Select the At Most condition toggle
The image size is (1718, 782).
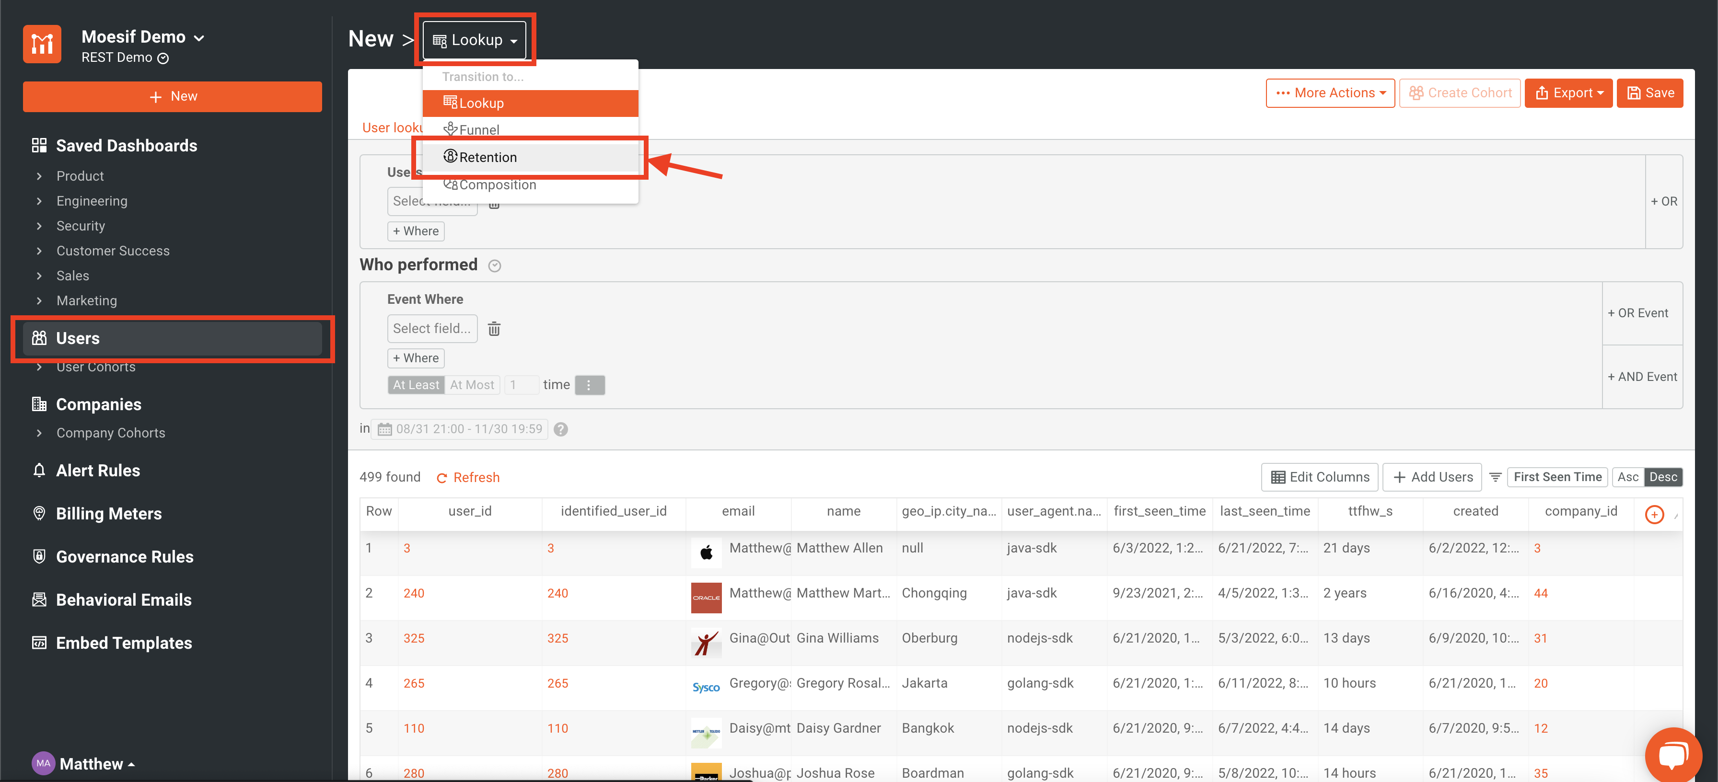(472, 385)
